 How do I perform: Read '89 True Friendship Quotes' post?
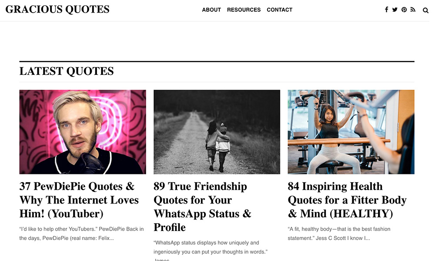(203, 207)
